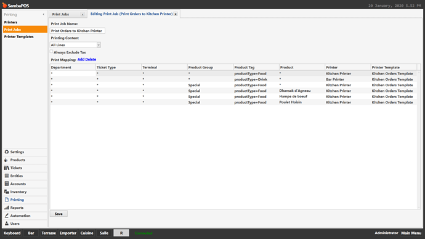Click the mapping table vertical scrollbar
This screenshot has width=425, height=239.
point(419,140)
